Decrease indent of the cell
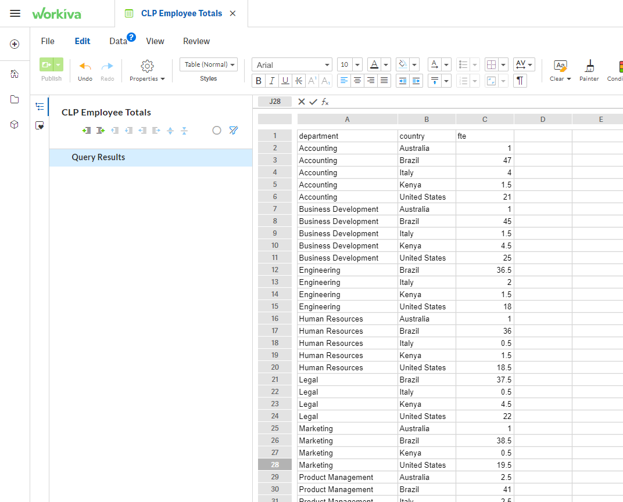This screenshot has width=623, height=502. click(x=403, y=81)
